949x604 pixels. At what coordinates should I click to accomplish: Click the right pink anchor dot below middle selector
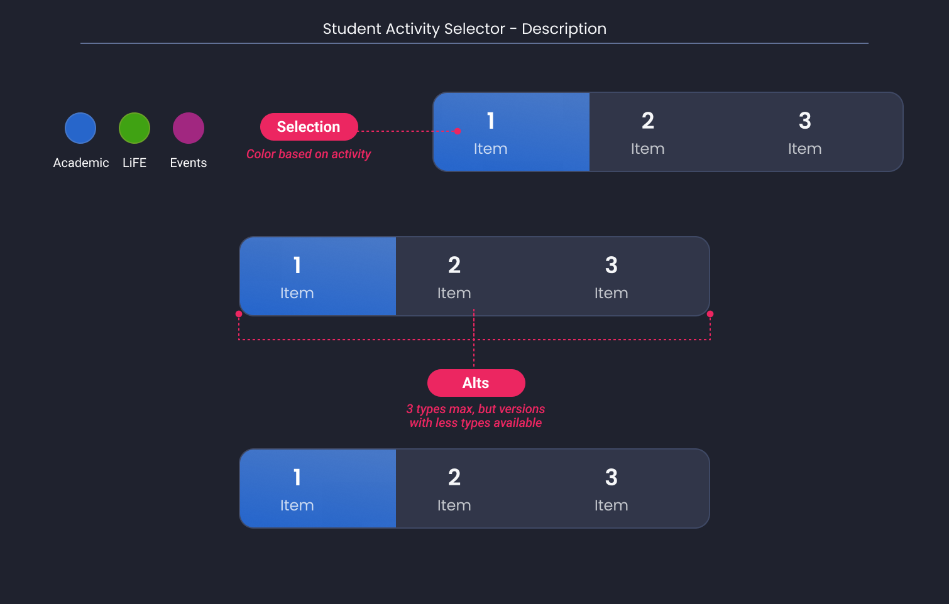point(710,313)
